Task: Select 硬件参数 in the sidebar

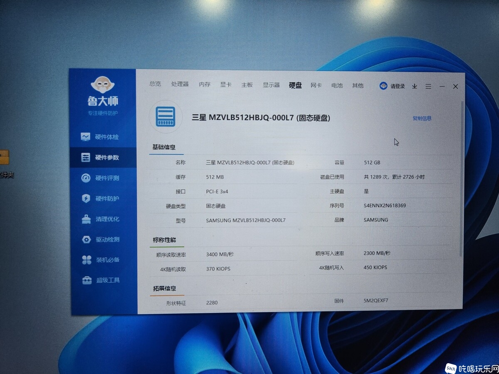Action: coord(103,157)
